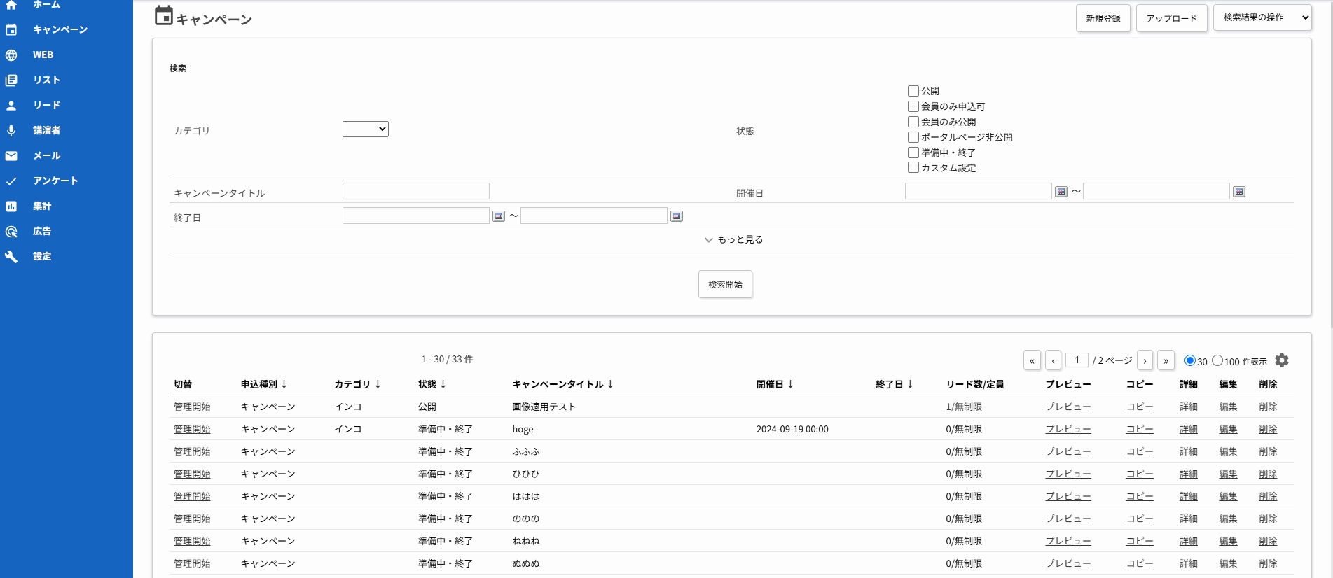Sort by カテゴリ column arrow
Screen dimensions: 1333x578
[x=378, y=384]
